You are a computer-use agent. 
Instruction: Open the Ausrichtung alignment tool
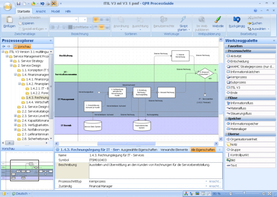tap(140, 24)
